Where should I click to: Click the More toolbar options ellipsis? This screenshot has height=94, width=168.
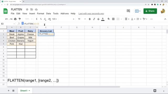(151, 19)
